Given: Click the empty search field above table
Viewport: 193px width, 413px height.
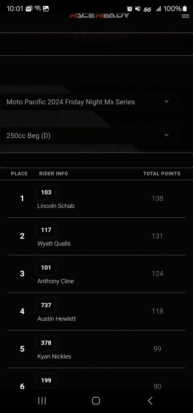Looking at the screenshot, I should pos(97,160).
